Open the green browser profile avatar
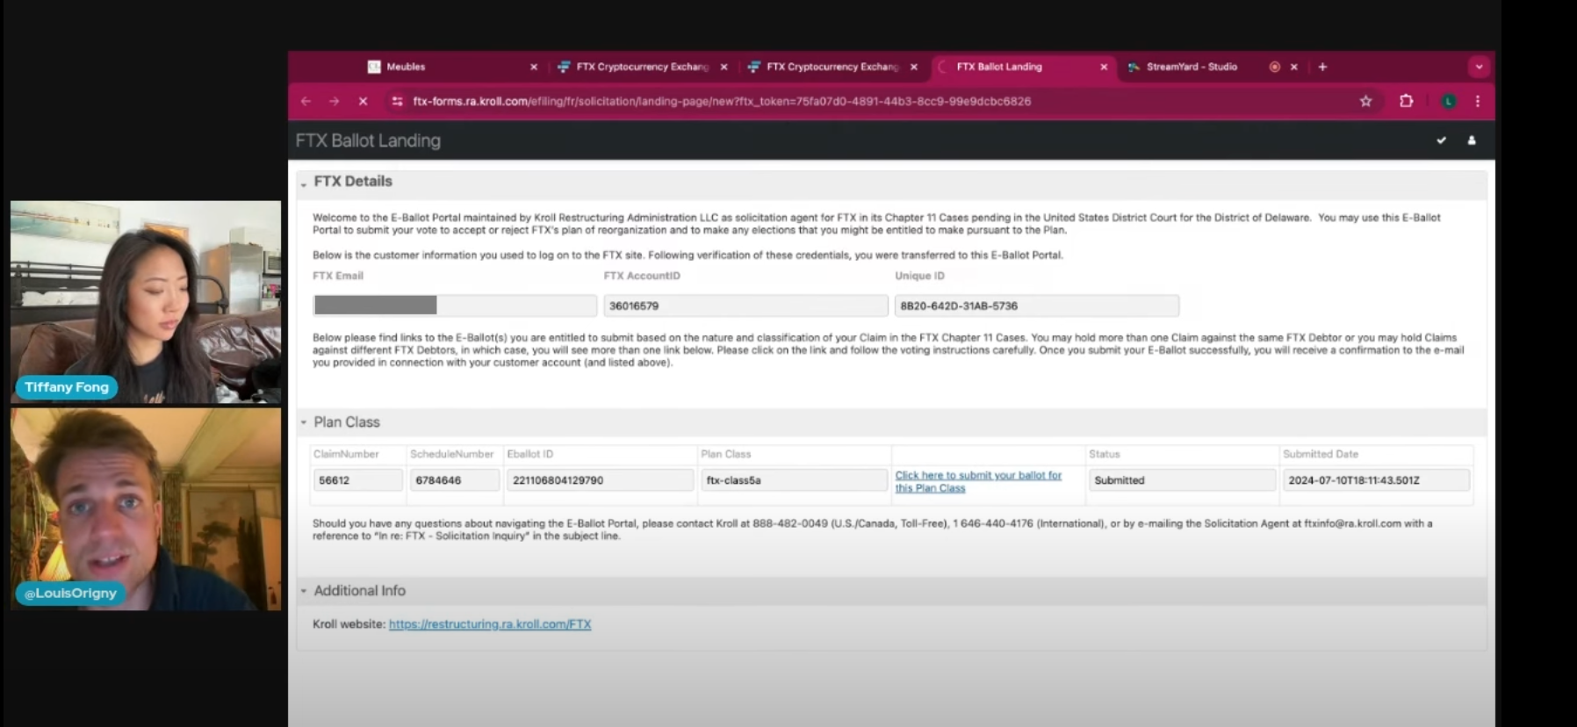The height and width of the screenshot is (727, 1577). (x=1449, y=101)
